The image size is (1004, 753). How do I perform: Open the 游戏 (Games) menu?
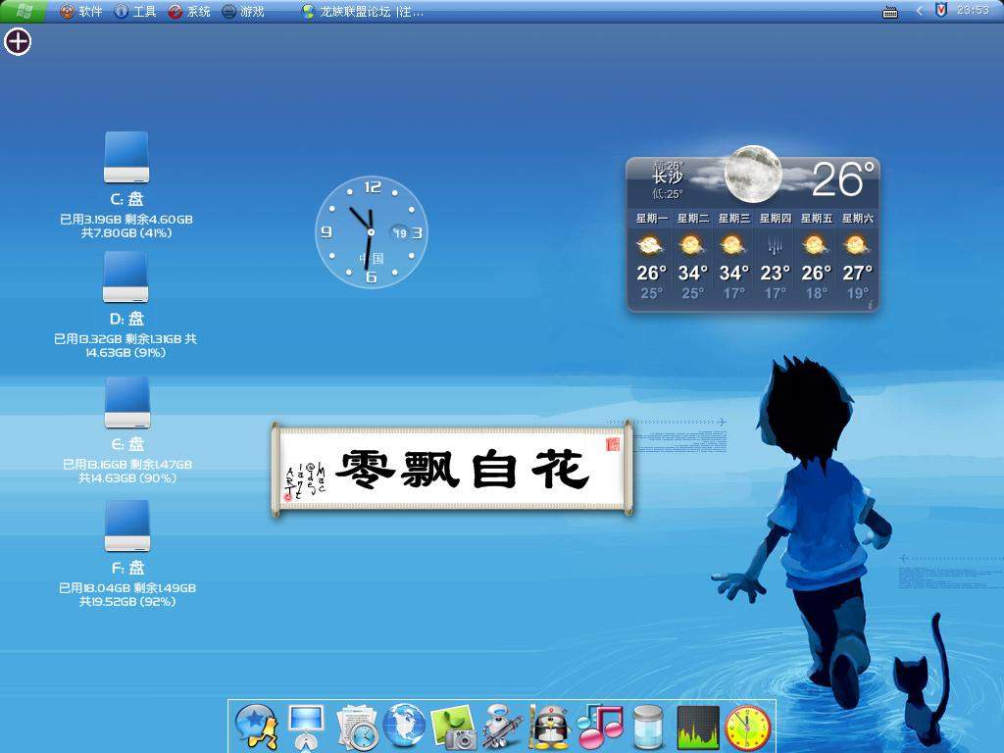point(243,12)
